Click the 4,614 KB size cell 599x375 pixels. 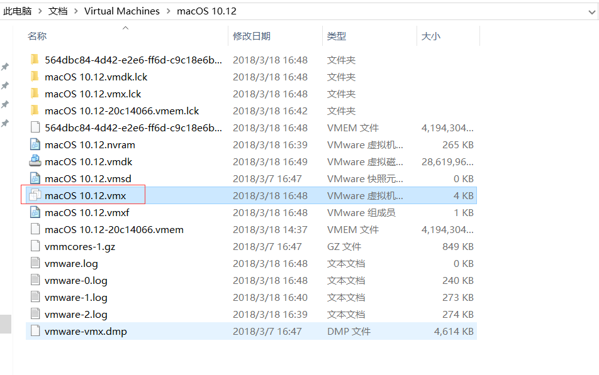[x=454, y=332]
